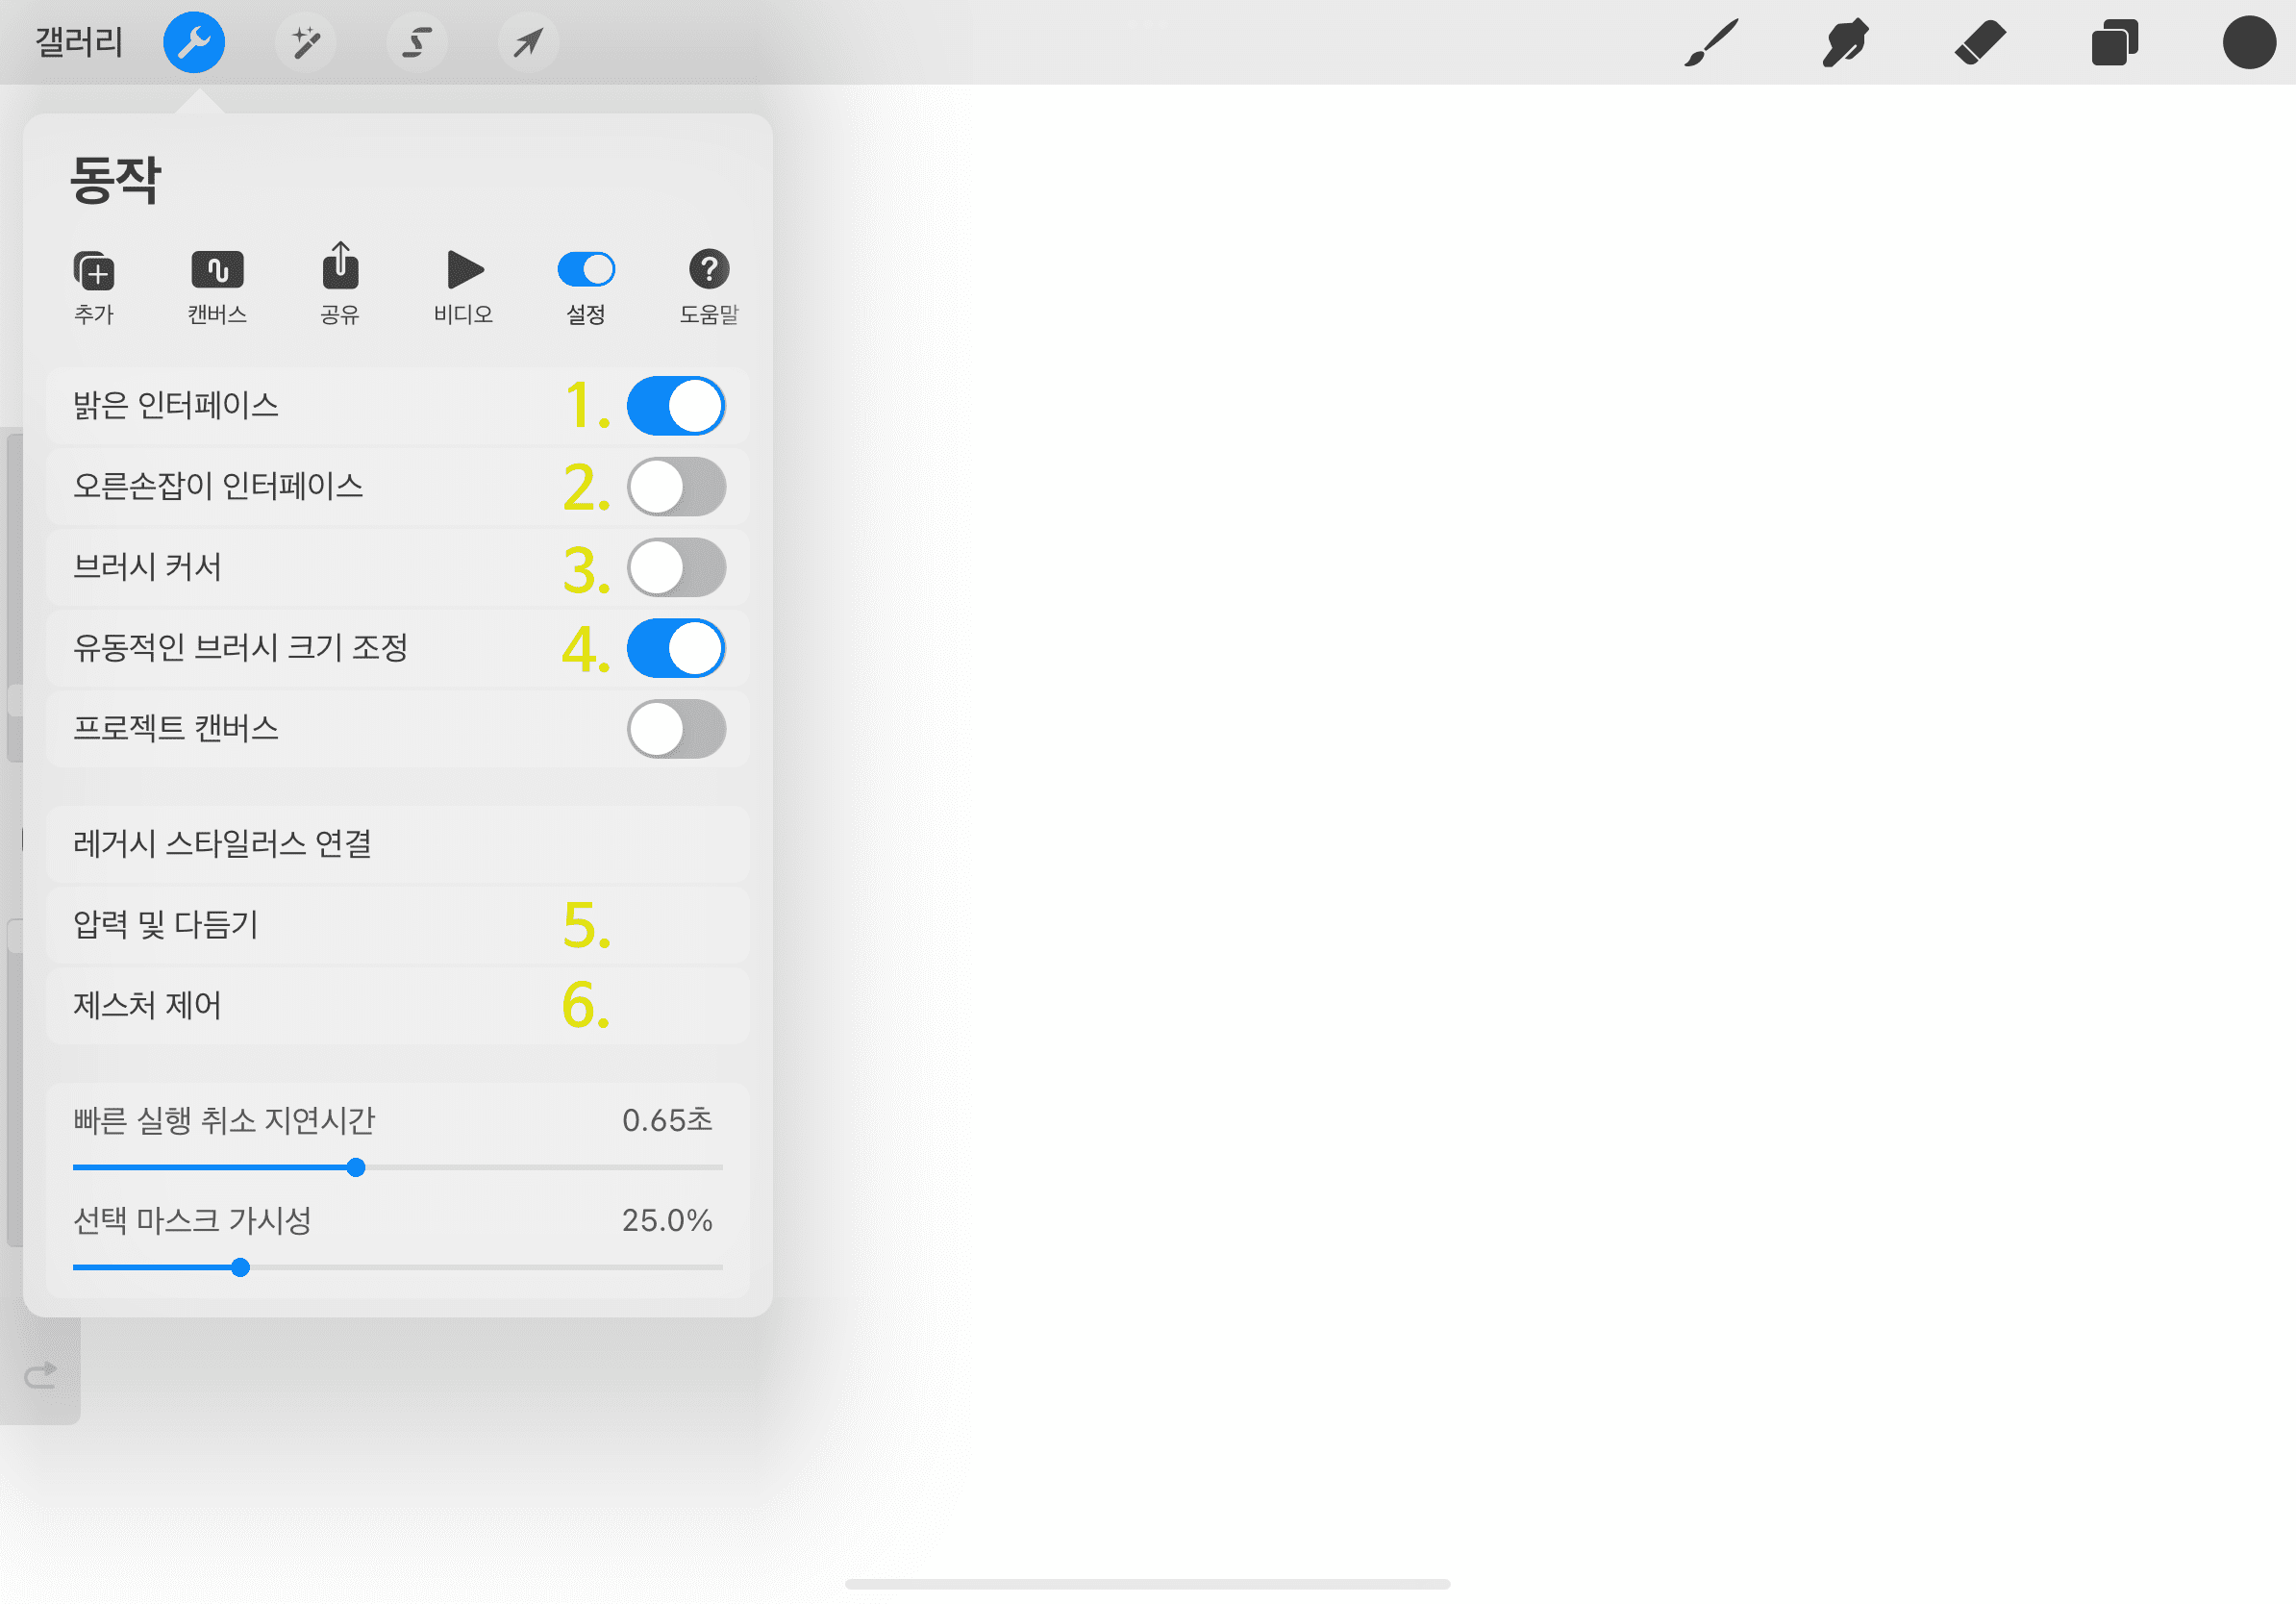Open the Actions wrench icon
Screen dimensions: 2296x1604
pos(194,42)
